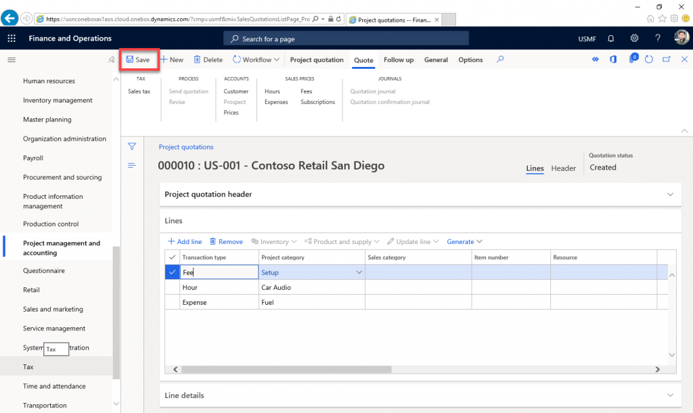The width and height of the screenshot is (693, 413).
Task: Remove the selected quotation line
Action: [226, 241]
